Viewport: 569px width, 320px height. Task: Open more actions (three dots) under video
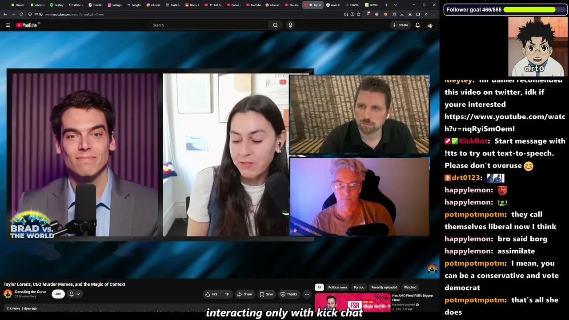(307, 294)
